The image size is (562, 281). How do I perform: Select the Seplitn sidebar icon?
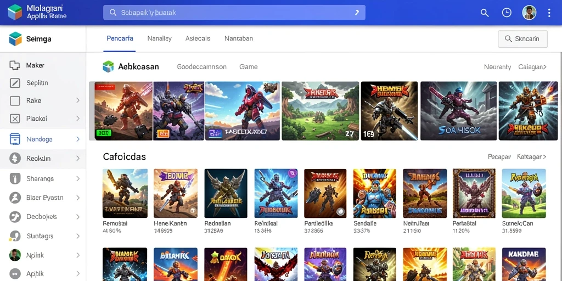15,83
